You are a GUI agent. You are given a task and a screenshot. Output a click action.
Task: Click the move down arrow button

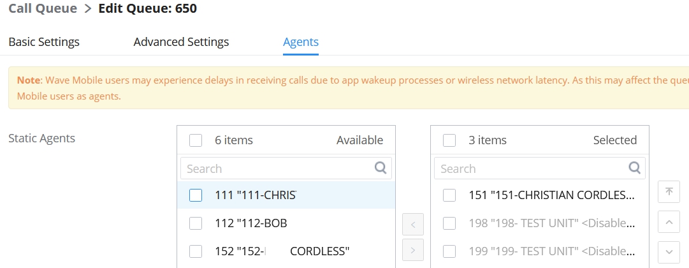click(668, 251)
